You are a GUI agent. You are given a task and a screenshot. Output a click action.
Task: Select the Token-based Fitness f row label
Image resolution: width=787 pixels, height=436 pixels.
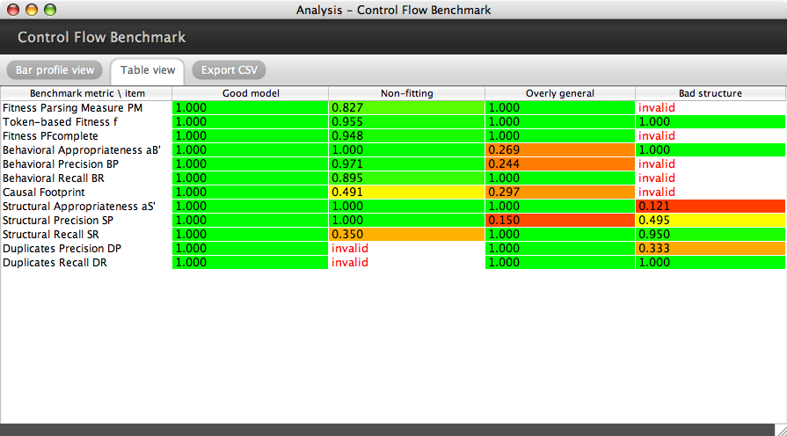[61, 121]
